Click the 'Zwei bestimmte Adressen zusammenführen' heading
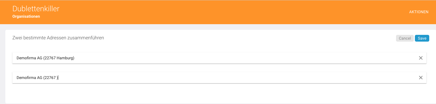The width and height of the screenshot is (436, 104). (58, 38)
